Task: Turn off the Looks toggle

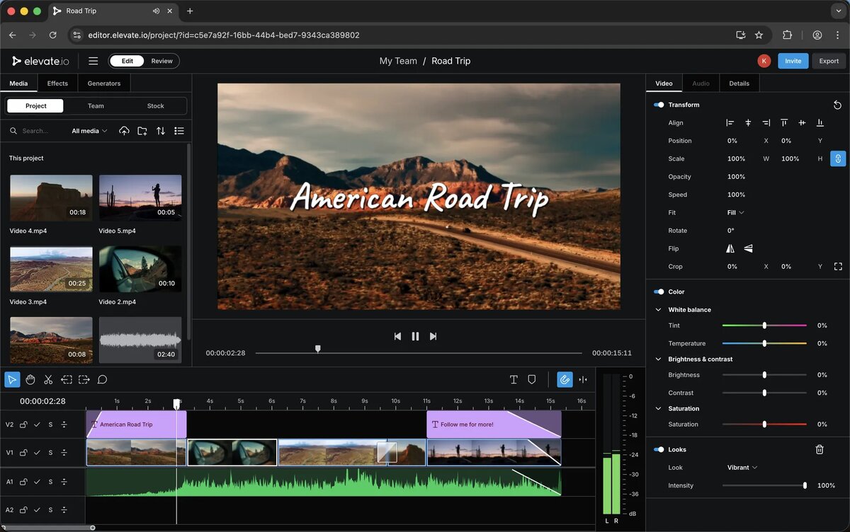Action: pyautogui.click(x=659, y=449)
